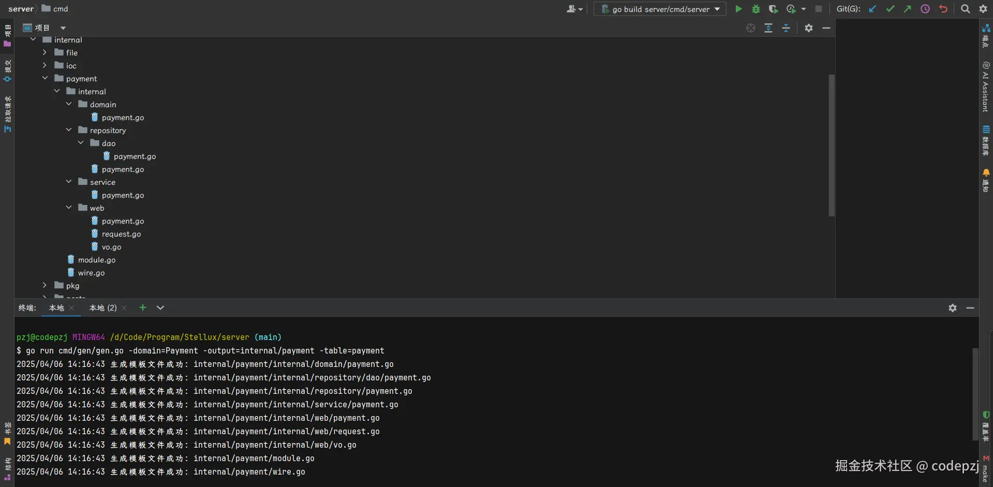Collapse the repository folder
Viewport: 993px width, 487px height.
coord(69,130)
